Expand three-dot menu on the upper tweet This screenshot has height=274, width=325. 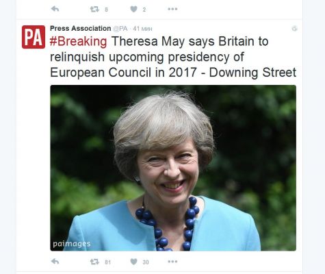click(172, 9)
